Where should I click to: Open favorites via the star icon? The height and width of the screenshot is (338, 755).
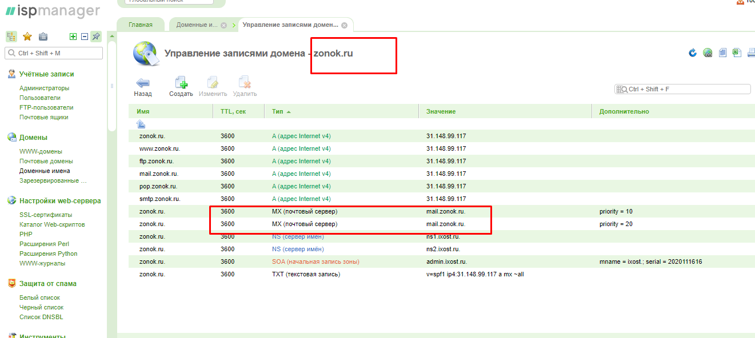[x=27, y=37]
